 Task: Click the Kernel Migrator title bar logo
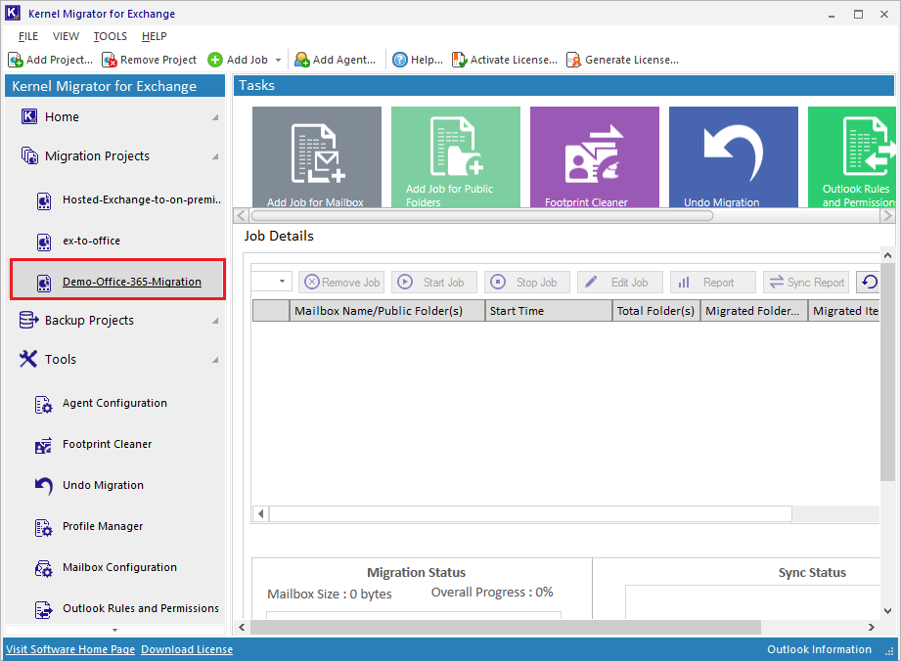click(13, 13)
